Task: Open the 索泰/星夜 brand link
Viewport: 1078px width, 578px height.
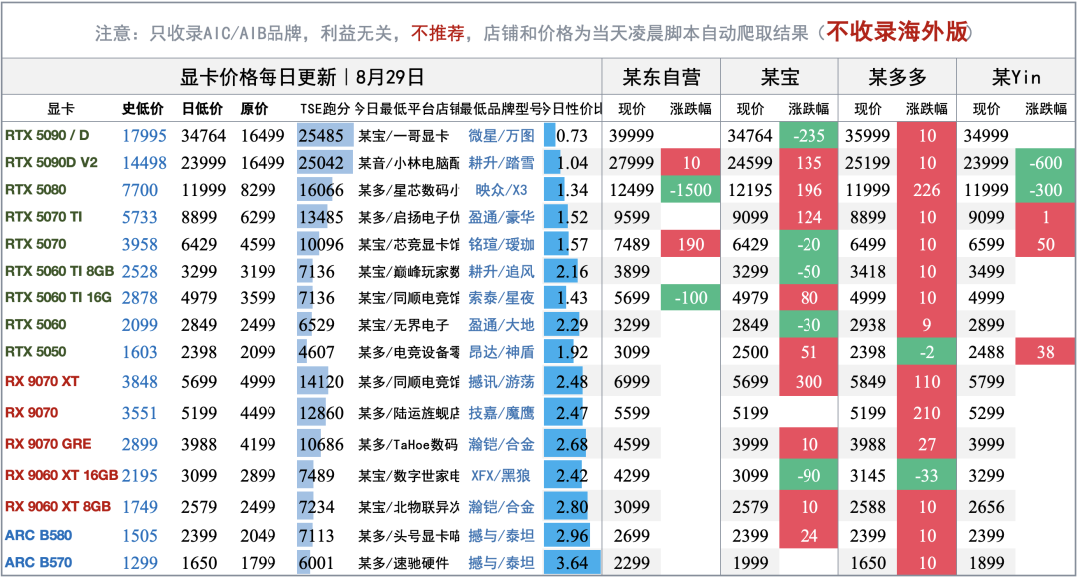Action: [501, 297]
